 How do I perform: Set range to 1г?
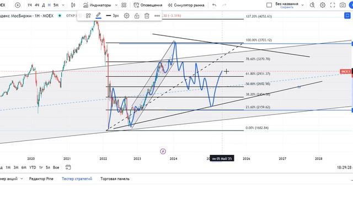pyautogui.click(x=41, y=167)
